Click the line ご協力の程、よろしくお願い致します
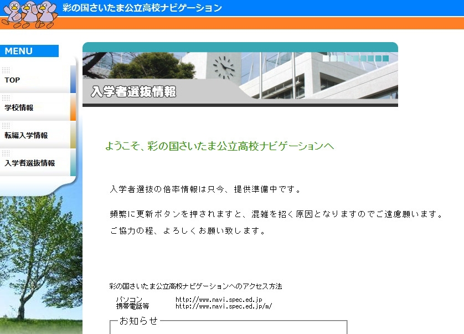The image size is (464, 334). [188, 230]
